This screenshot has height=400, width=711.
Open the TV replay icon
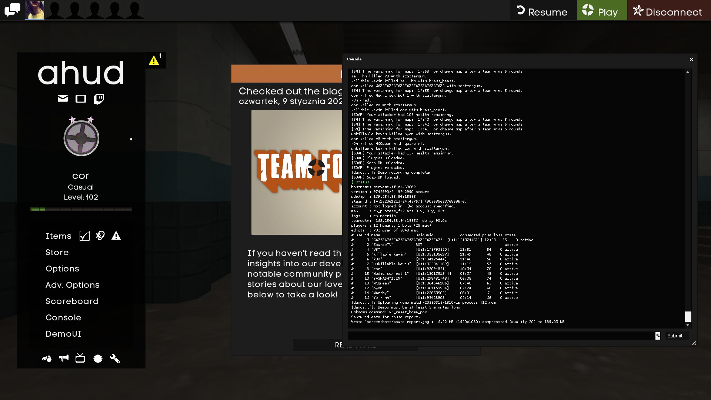80,358
